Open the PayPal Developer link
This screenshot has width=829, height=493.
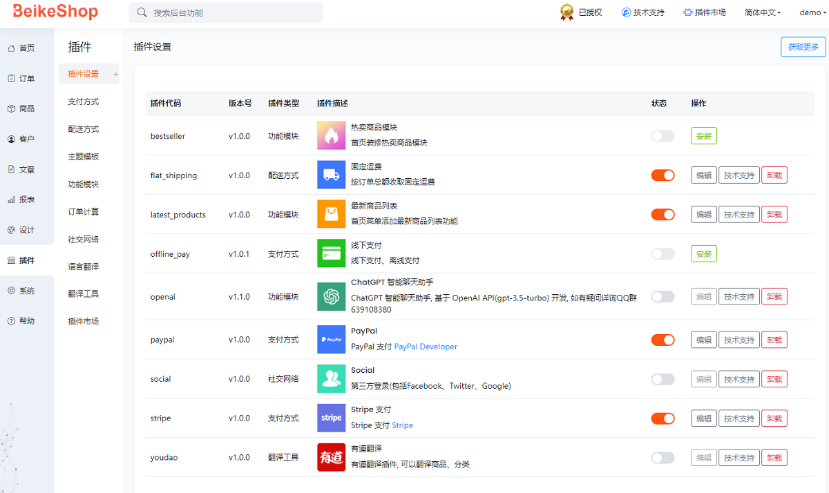click(x=426, y=347)
